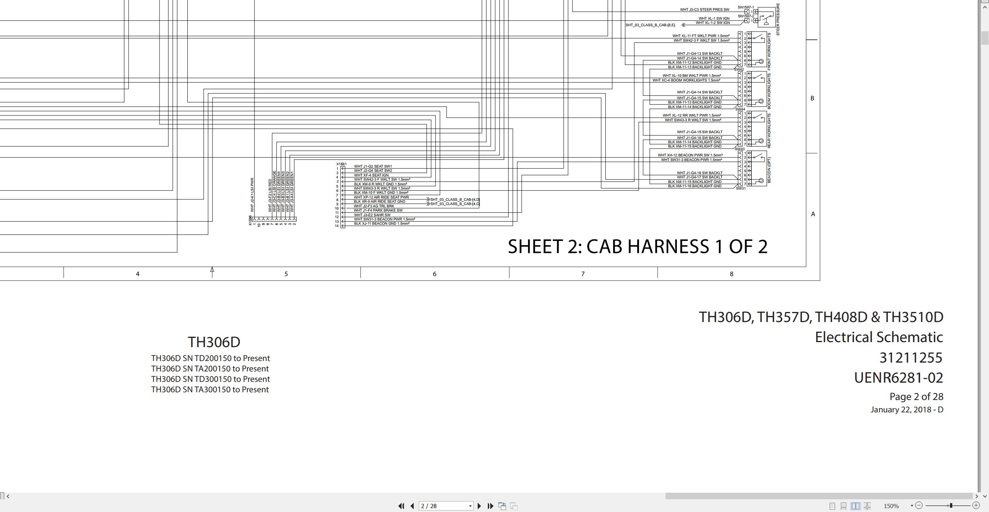This screenshot has width=989, height=512.
Task: Click the SHT_03_CLASS_B_CAB-[8,E] reference
Action: [x=650, y=25]
